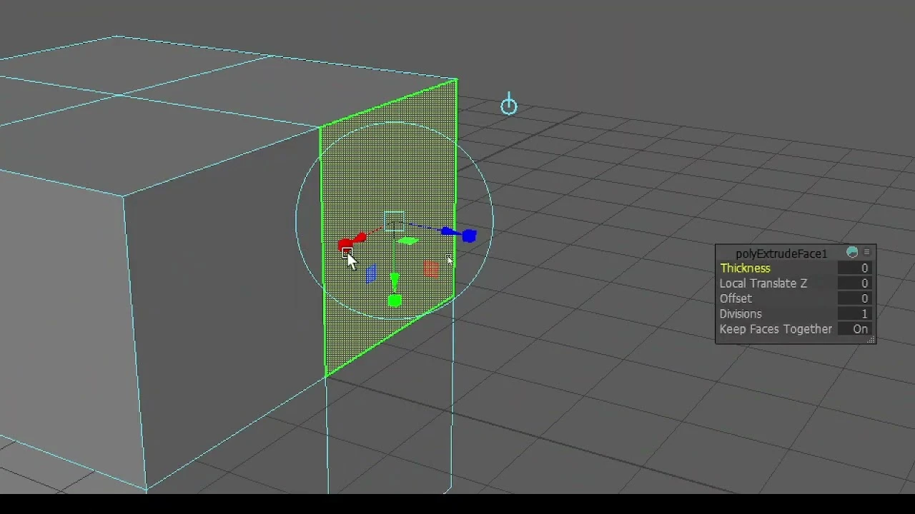Click the center square manipulator handle

point(394,221)
